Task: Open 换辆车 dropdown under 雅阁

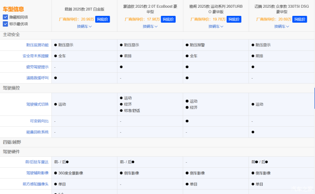Action: 216,26
